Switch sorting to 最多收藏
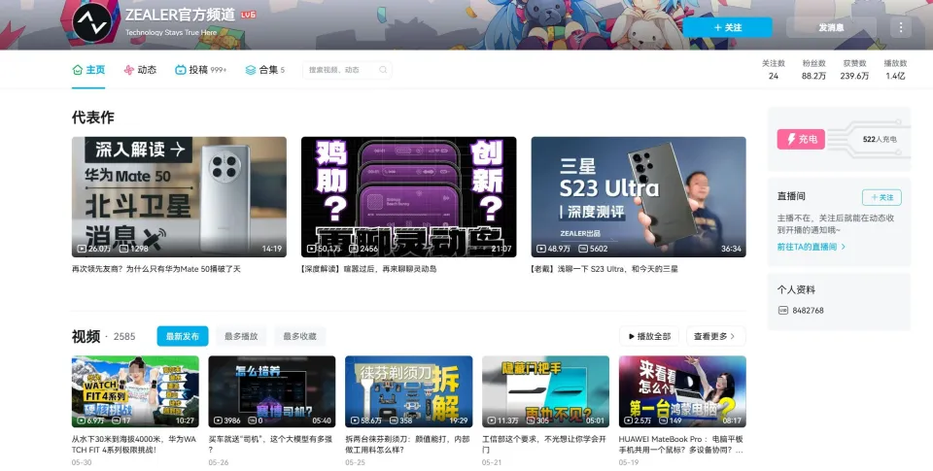 tap(299, 336)
